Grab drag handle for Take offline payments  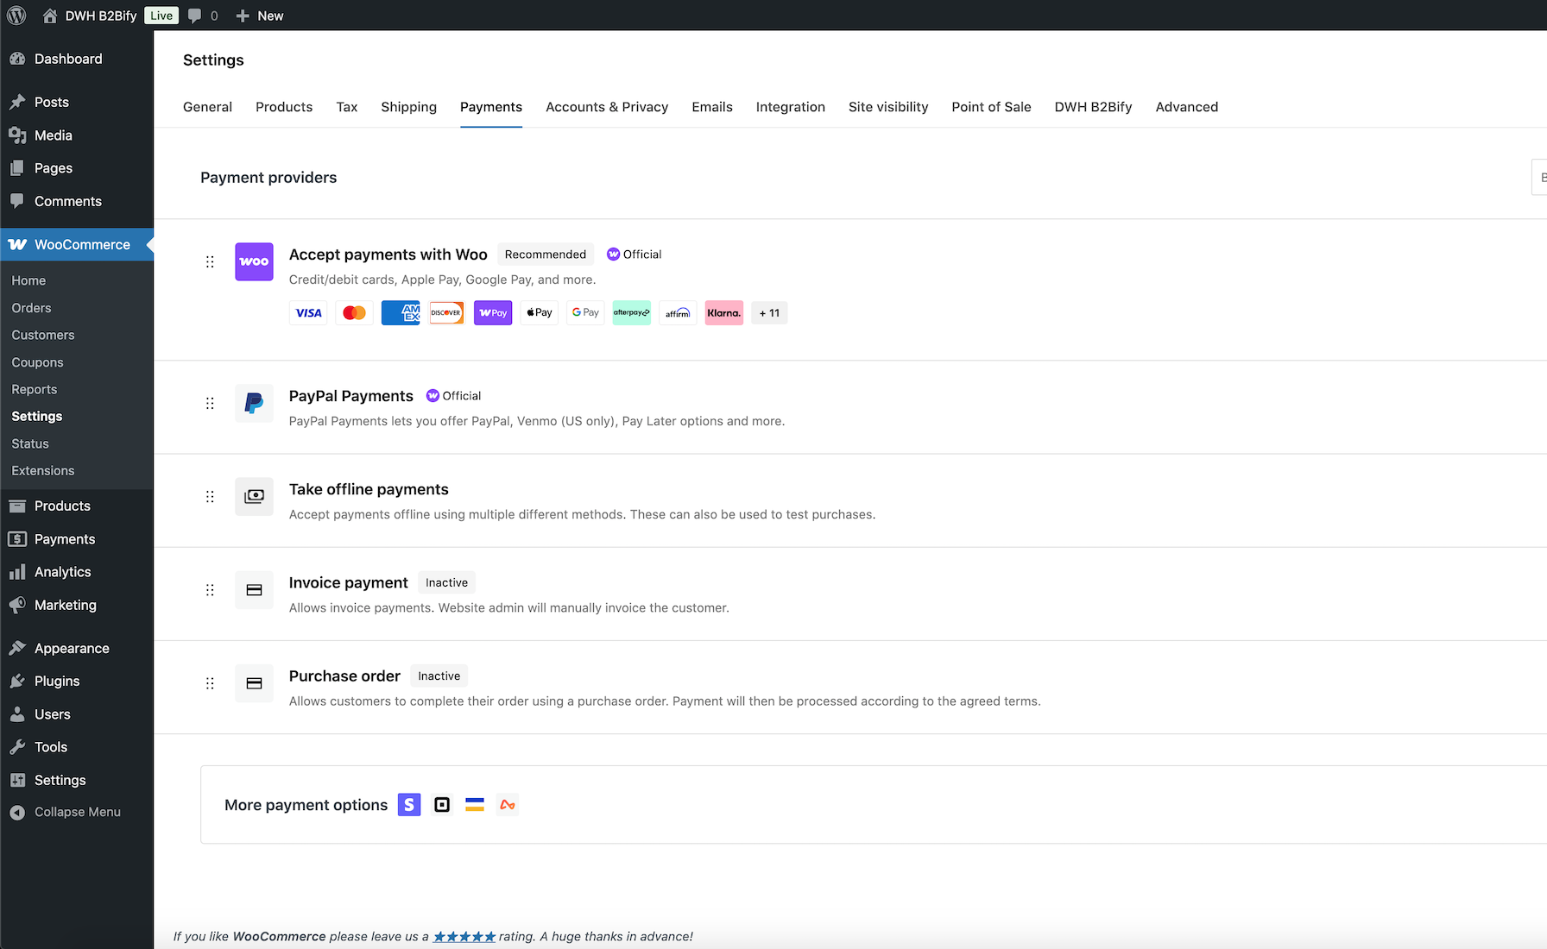210,496
